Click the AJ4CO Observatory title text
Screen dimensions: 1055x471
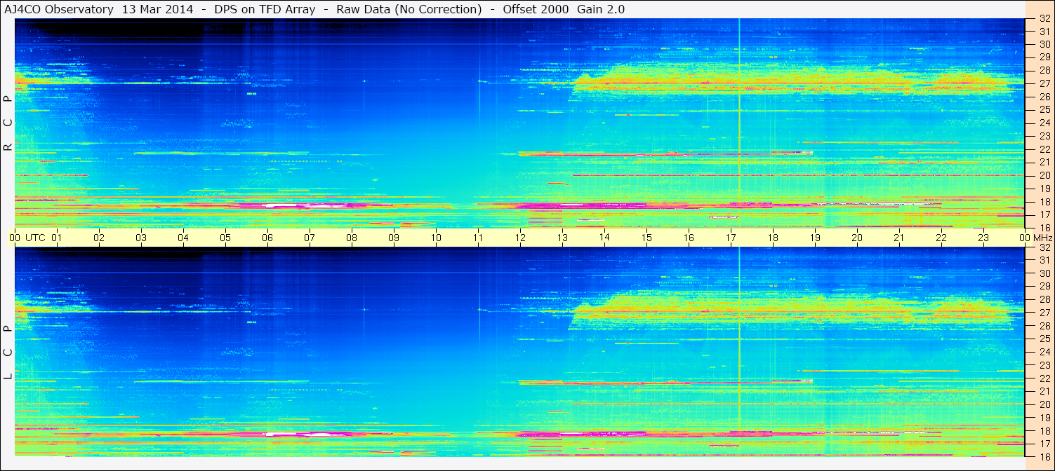[60, 9]
